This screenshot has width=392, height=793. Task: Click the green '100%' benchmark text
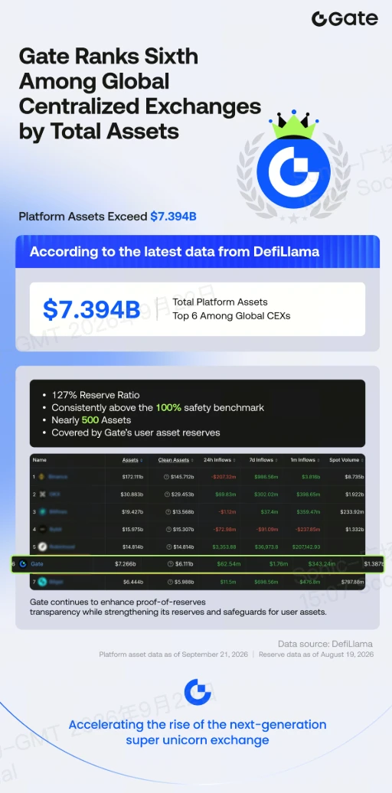pyautogui.click(x=168, y=408)
